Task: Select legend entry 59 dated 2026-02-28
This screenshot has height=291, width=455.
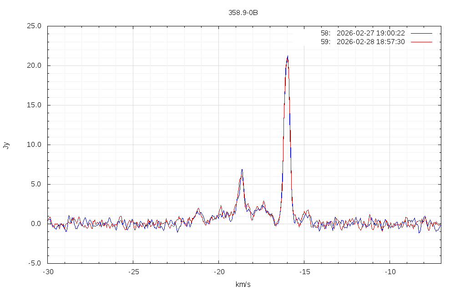Action: point(362,42)
